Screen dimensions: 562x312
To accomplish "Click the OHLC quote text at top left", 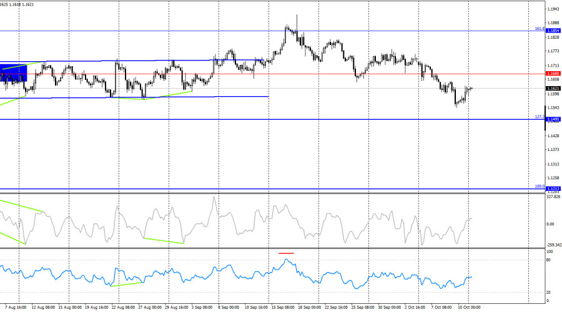I will 17,4.
